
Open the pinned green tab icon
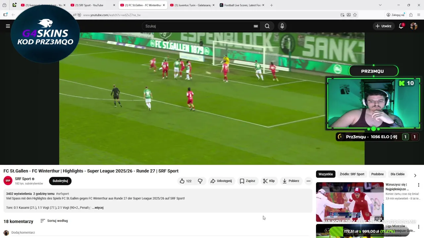(x=14, y=5)
